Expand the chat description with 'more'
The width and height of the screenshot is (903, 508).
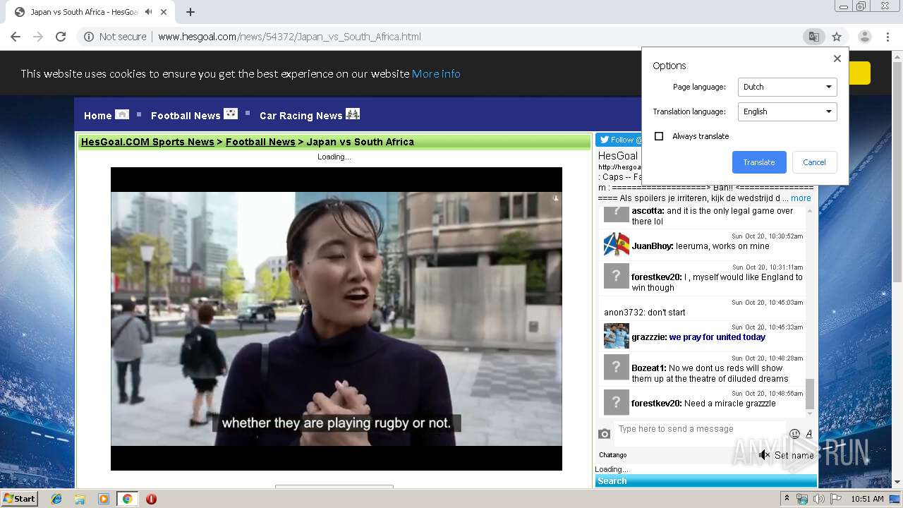[x=801, y=198]
